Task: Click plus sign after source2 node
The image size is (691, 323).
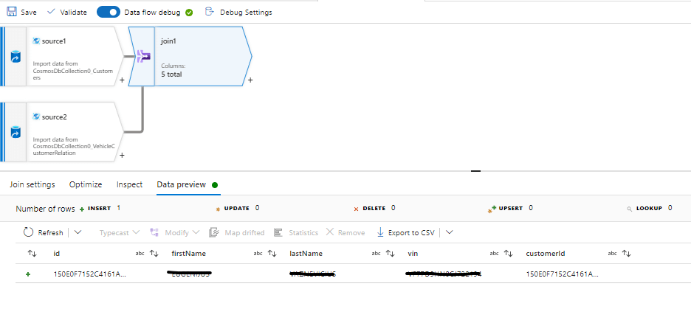Action: coord(122,156)
